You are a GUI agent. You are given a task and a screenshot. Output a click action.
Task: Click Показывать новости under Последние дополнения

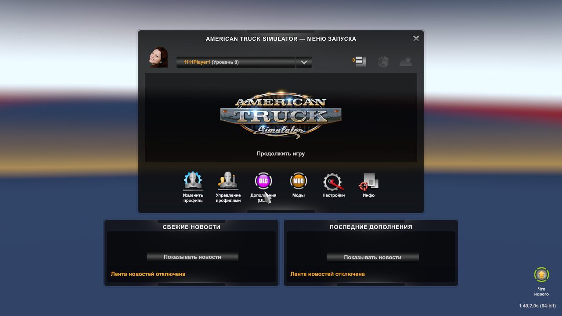pyautogui.click(x=372, y=257)
